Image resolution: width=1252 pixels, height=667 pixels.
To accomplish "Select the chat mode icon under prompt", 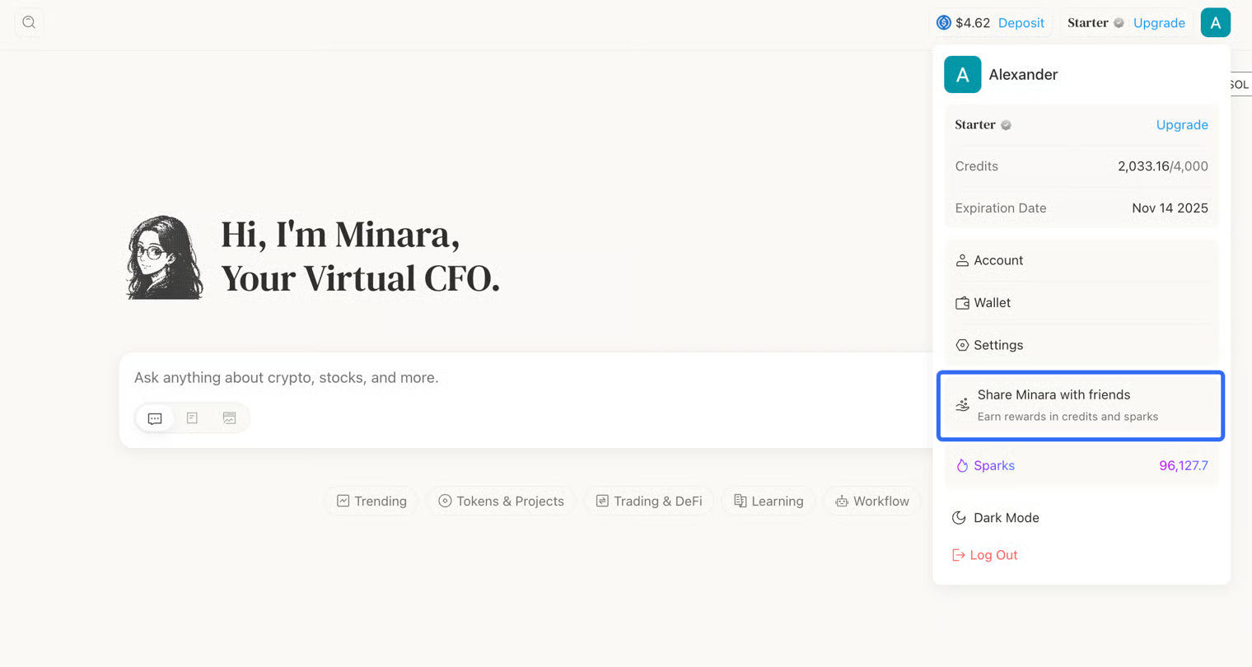I will [x=155, y=418].
